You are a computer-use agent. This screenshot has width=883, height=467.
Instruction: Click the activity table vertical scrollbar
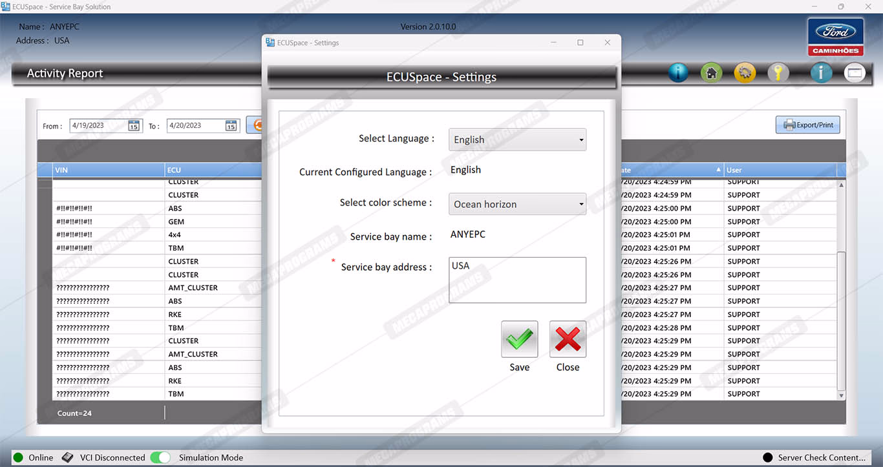tap(841, 291)
